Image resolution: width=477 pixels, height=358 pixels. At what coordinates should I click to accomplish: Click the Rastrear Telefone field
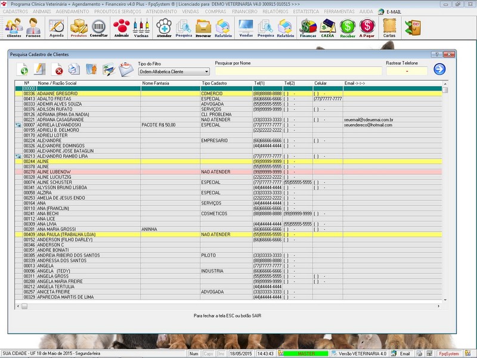(407, 71)
